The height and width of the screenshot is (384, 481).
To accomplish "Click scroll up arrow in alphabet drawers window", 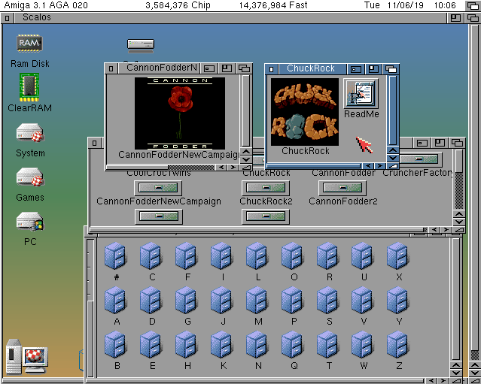I will click(456, 365).
